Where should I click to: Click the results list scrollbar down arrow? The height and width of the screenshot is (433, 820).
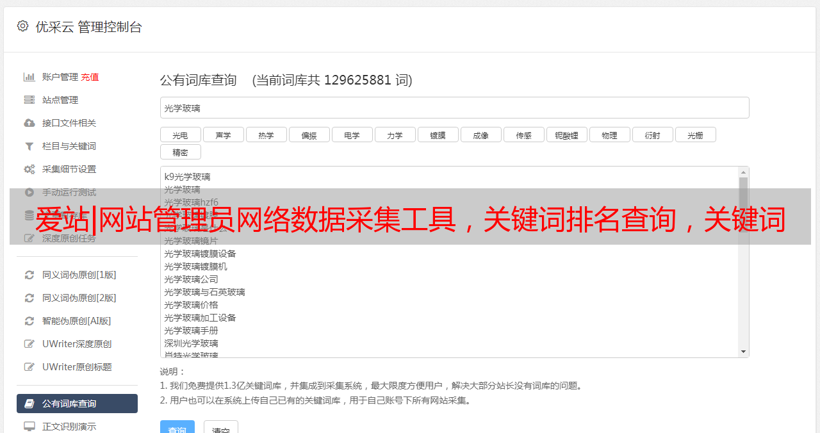tap(743, 352)
